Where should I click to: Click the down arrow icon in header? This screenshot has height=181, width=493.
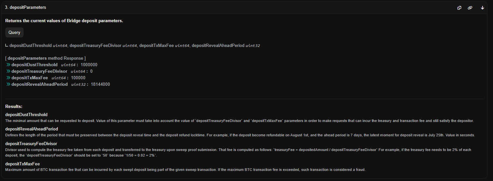pyautogui.click(x=483, y=8)
